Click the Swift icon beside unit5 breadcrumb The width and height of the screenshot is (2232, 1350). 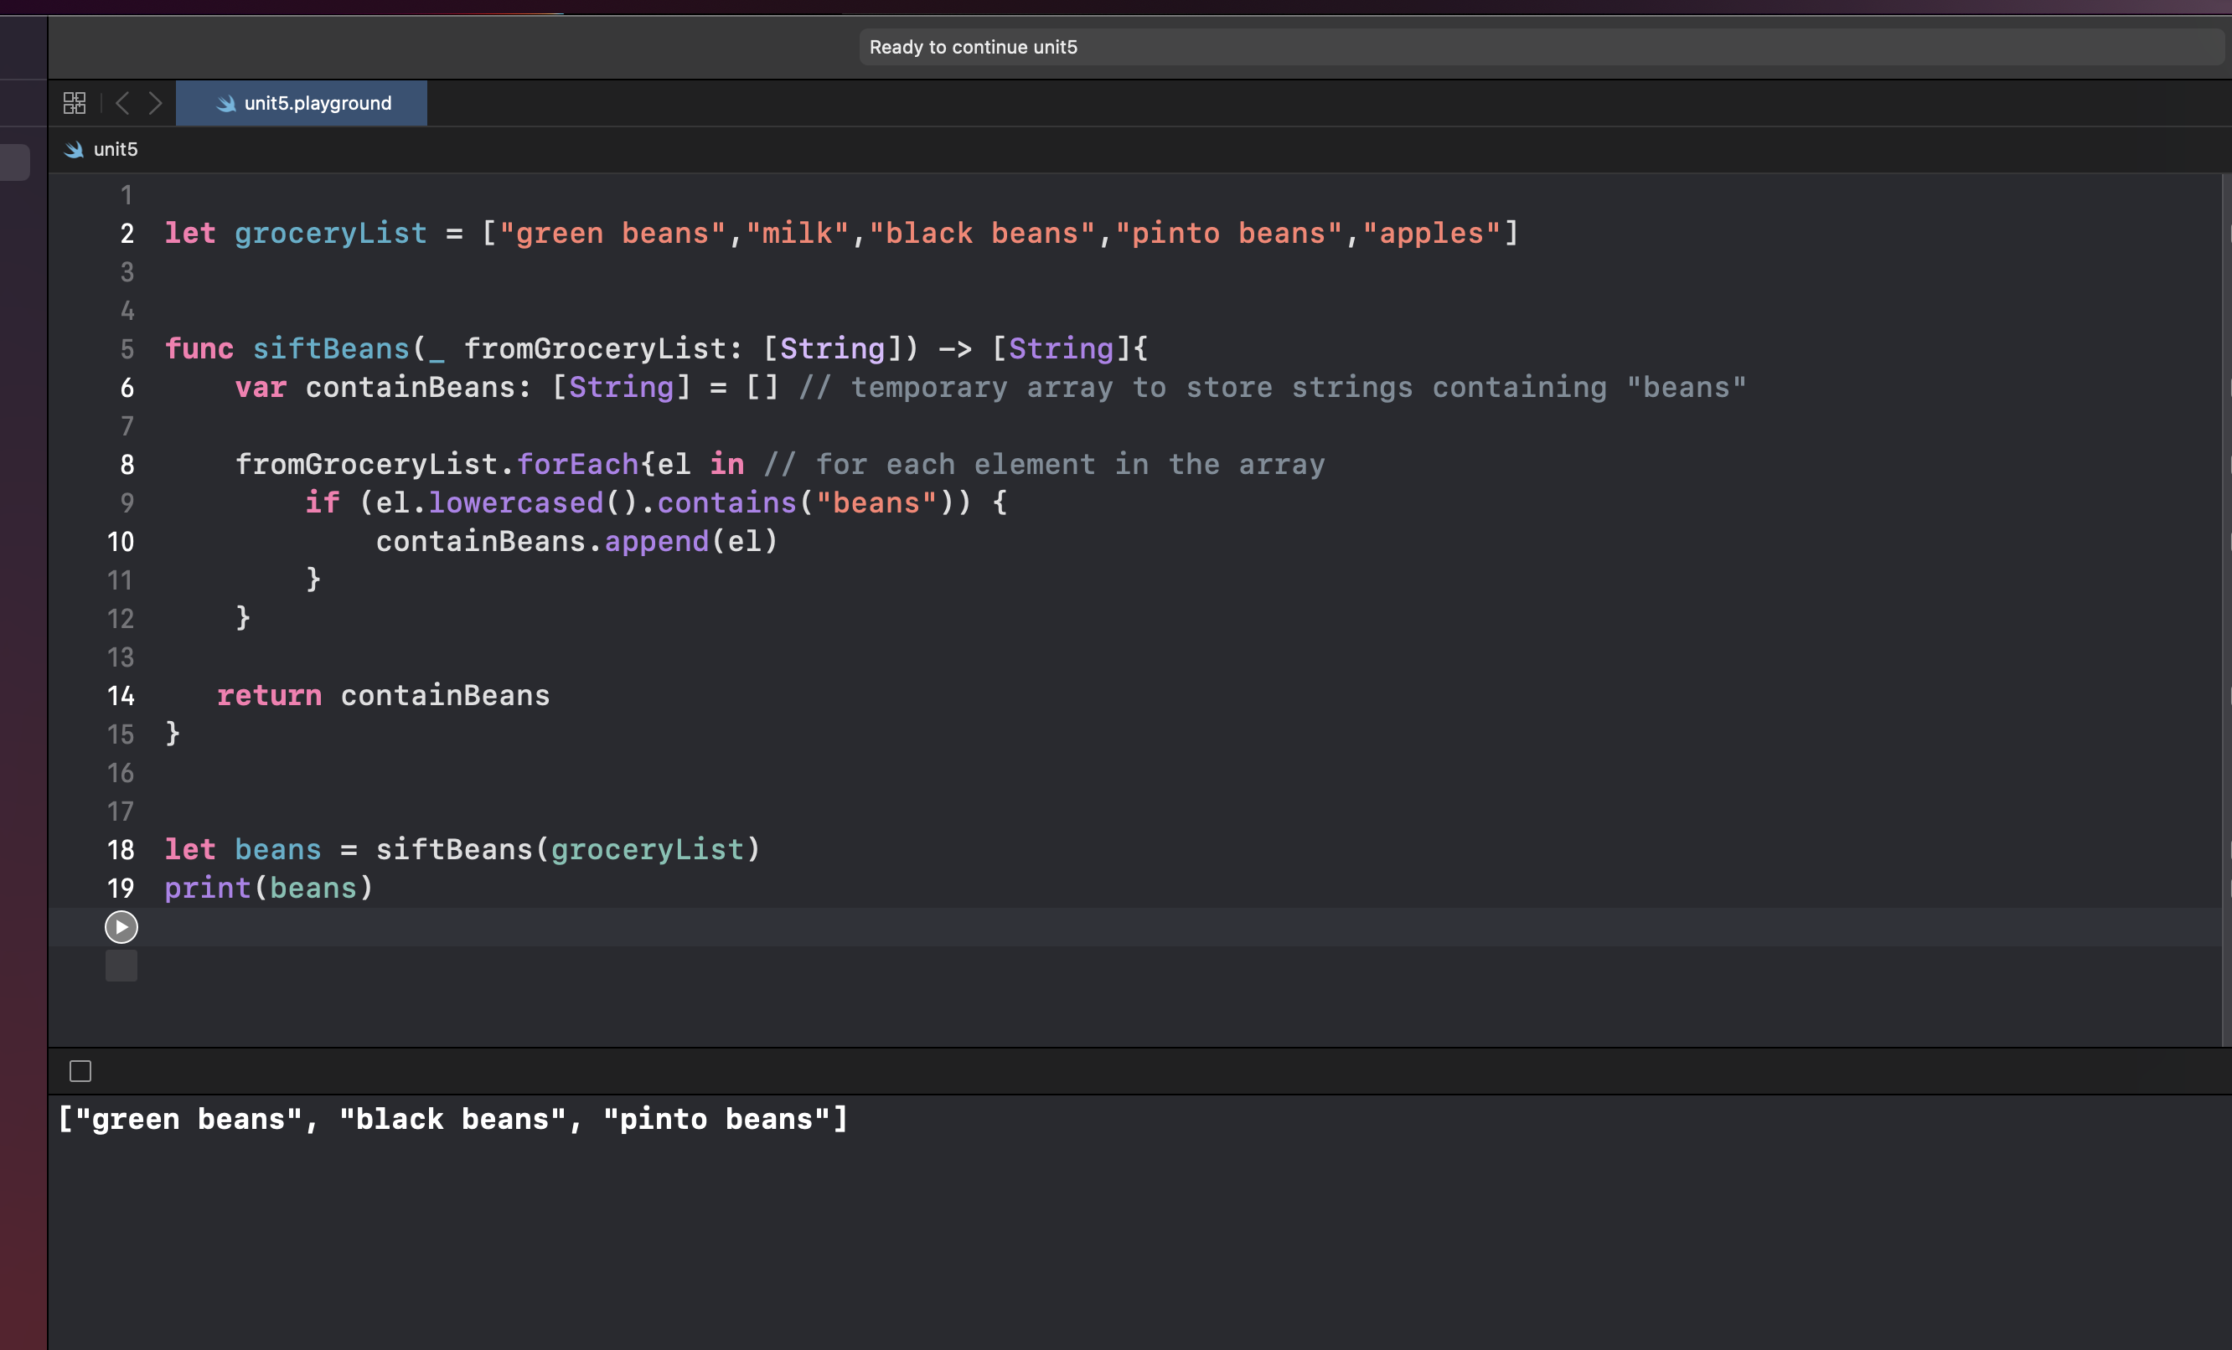74,149
